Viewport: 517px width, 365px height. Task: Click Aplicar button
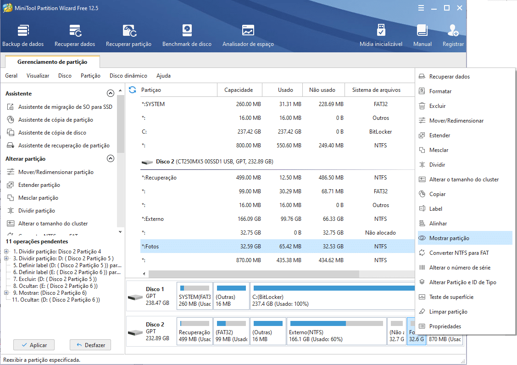pyautogui.click(x=34, y=345)
